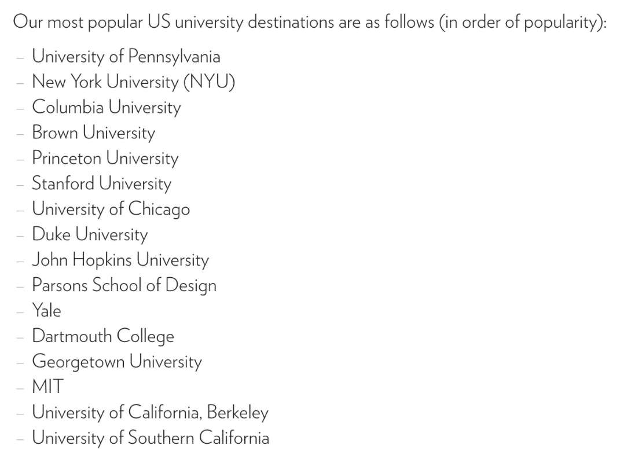Select Dartmouth College in the list
Image resolution: width=620 pixels, height=456 pixels.
pyautogui.click(x=103, y=336)
